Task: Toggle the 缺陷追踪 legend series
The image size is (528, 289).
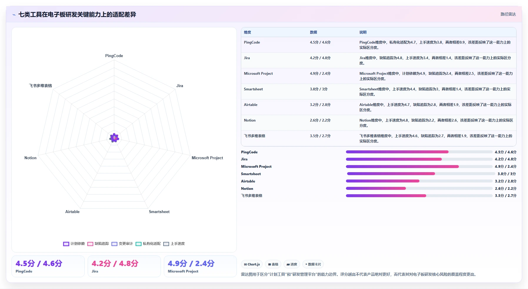Action: 98,244
